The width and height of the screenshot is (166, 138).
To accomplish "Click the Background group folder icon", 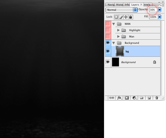I will [x=119, y=43].
